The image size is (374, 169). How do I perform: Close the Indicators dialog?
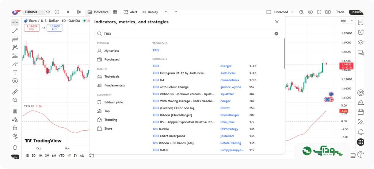click(277, 22)
